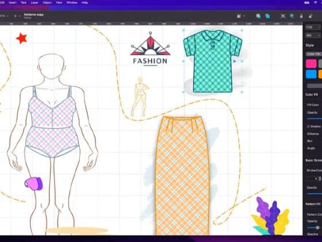Toggle the Shadow checkbox

308,126
